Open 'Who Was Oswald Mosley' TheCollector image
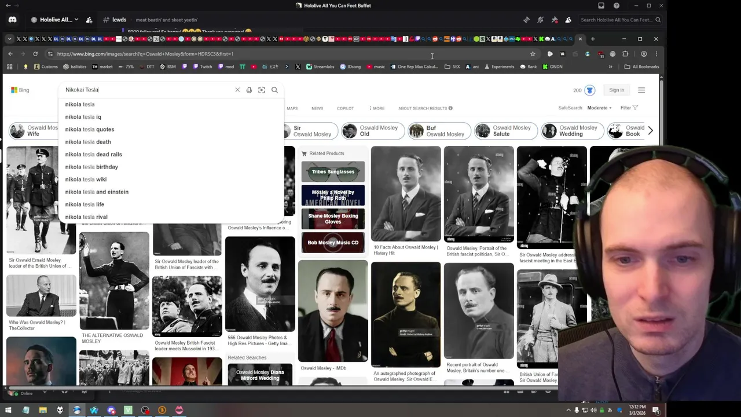The width and height of the screenshot is (741, 417). pos(41,296)
